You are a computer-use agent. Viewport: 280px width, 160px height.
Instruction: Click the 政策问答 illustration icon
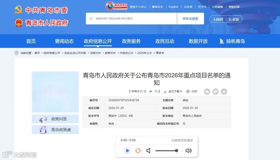(x=43, y=119)
